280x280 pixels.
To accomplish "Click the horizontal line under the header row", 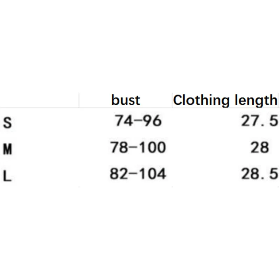I will 140,108.
